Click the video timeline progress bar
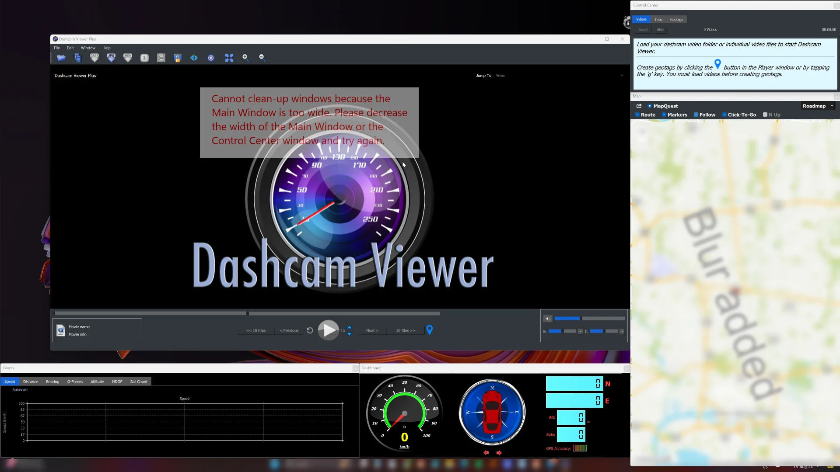The image size is (840, 472). 248,313
